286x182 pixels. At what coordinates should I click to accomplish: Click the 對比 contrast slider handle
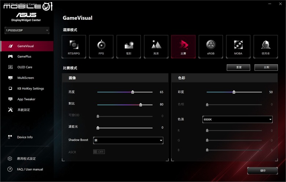(141, 105)
